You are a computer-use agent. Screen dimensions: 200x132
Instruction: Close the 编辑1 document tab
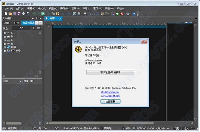tap(60, 19)
